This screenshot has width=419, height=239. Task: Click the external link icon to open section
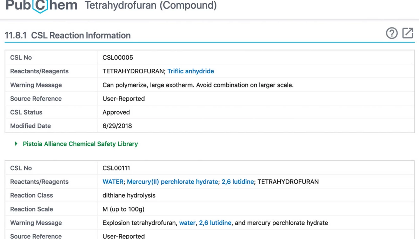click(408, 33)
